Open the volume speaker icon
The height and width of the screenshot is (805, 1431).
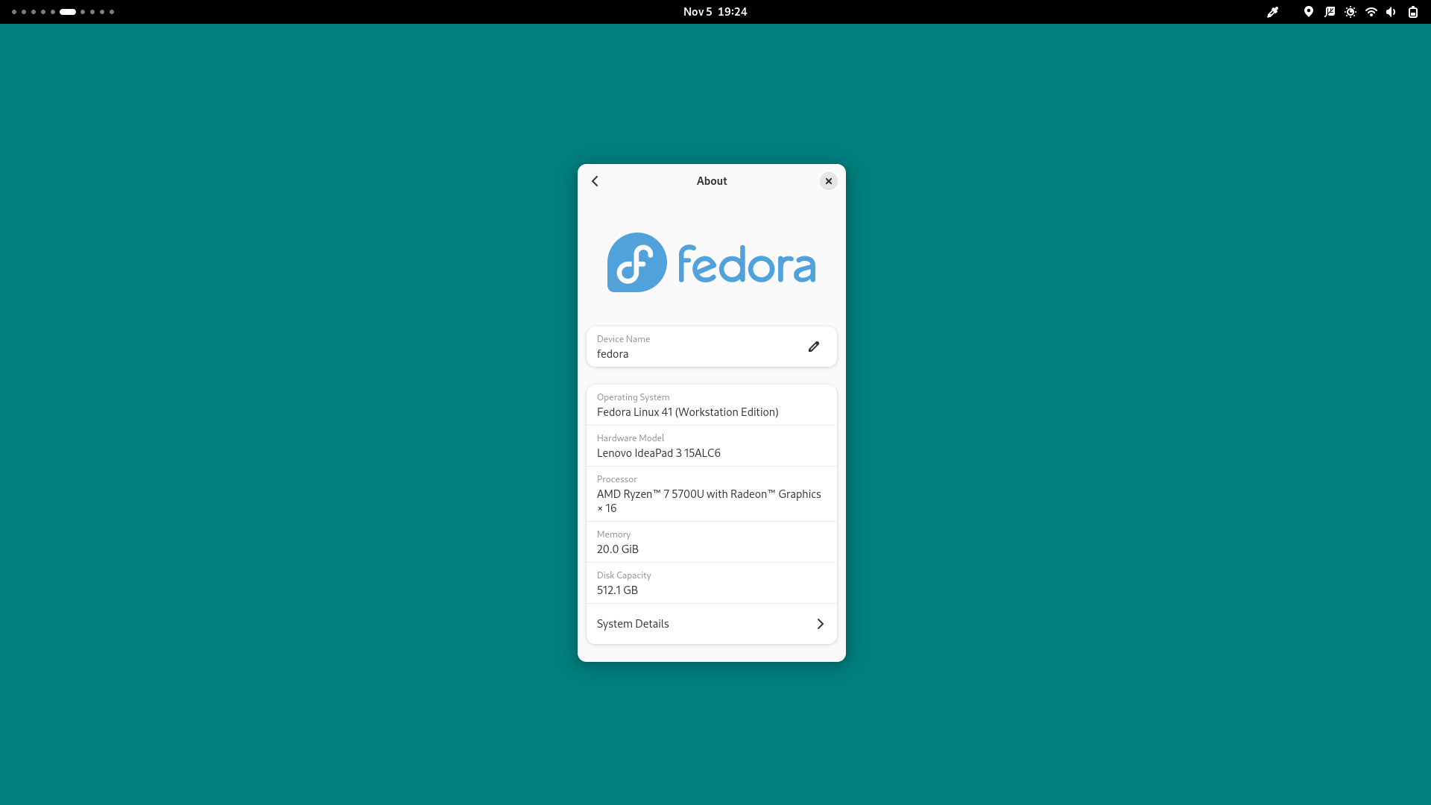click(x=1391, y=12)
